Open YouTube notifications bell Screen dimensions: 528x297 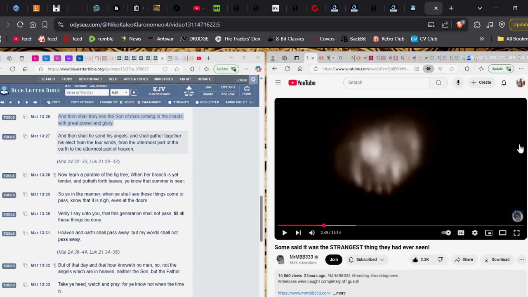[x=504, y=82]
